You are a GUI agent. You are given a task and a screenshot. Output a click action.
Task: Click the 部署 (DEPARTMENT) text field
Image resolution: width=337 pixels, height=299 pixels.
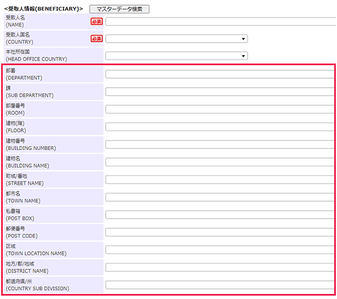[219, 74]
